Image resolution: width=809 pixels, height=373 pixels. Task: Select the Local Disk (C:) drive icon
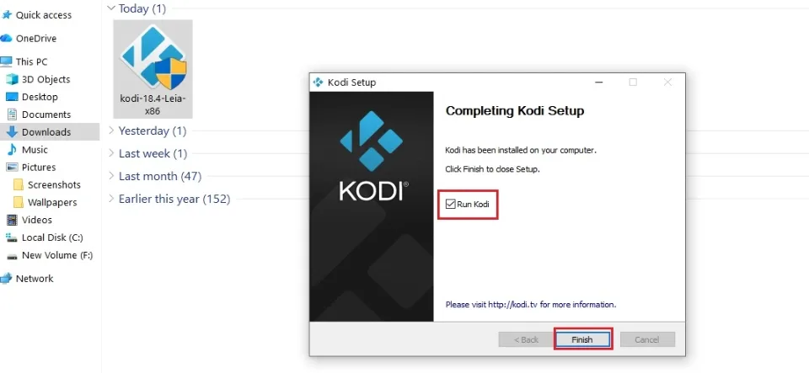[x=12, y=237]
